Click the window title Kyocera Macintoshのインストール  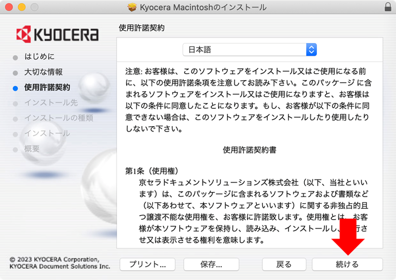tap(203, 7)
